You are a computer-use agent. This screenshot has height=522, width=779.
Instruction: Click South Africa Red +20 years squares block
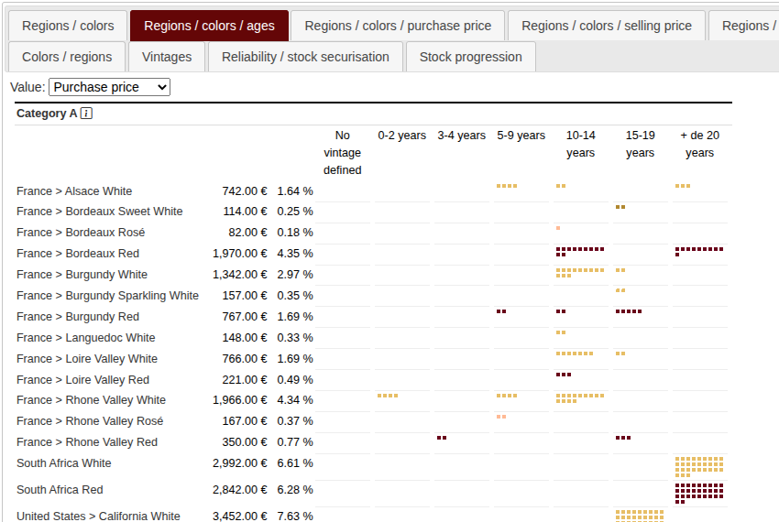tap(698, 492)
